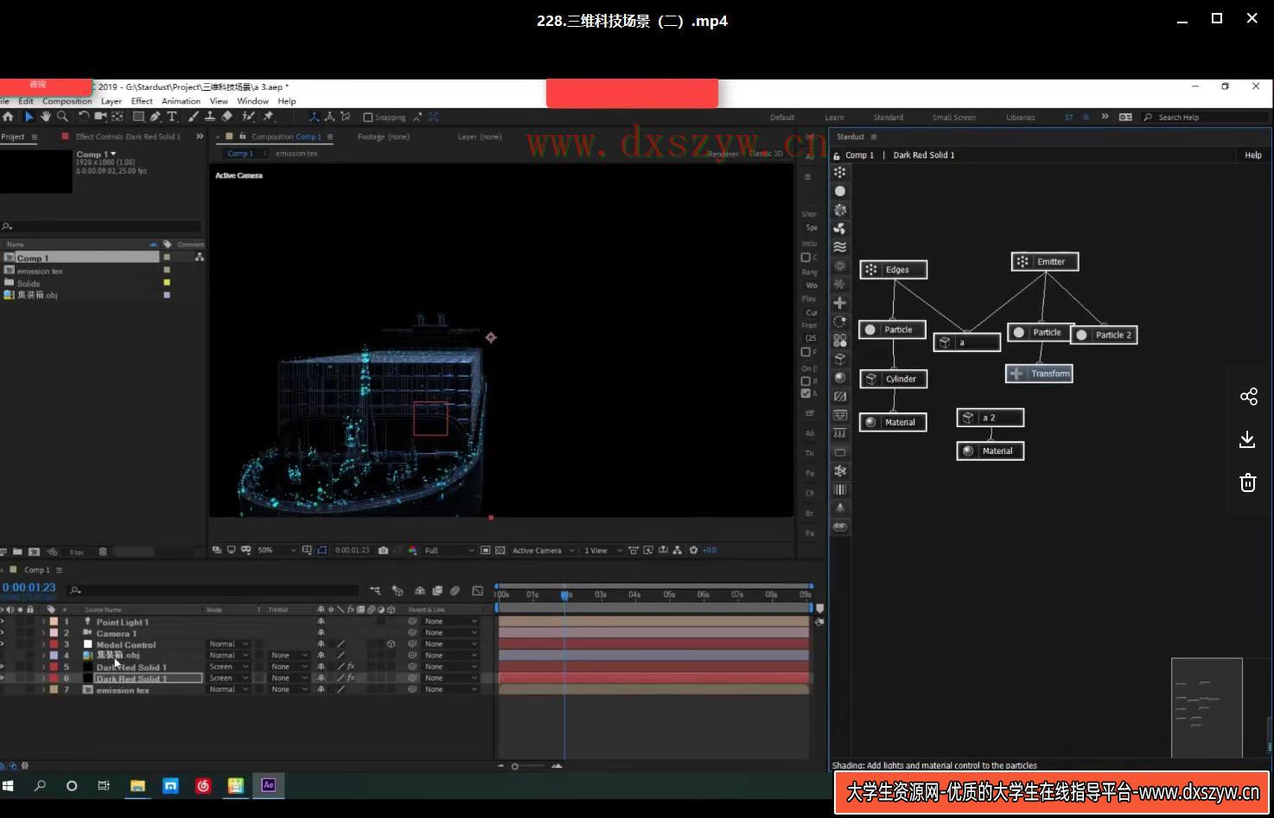1274x818 pixels.
Task: Open the Active Camera view dropdown
Action: 544,550
